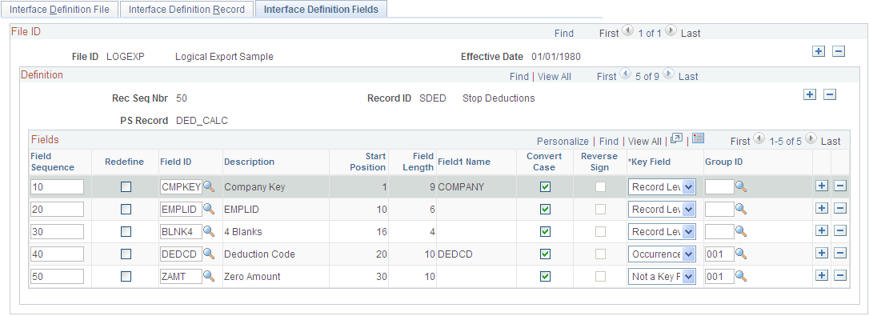Open Fields grid in new window icon
The height and width of the screenshot is (316, 869).
pos(676,138)
